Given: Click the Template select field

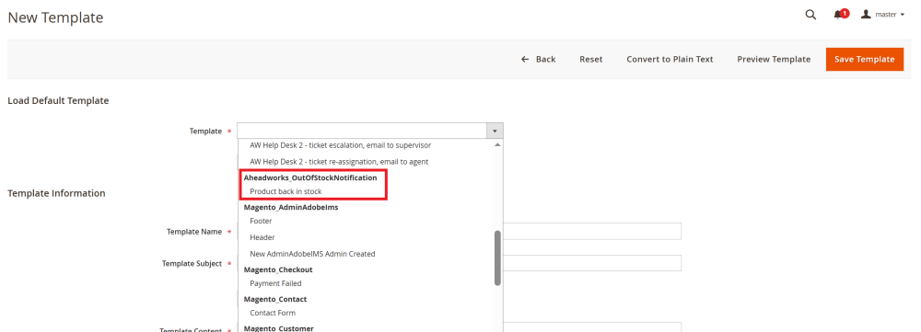Looking at the screenshot, I should [370, 132].
